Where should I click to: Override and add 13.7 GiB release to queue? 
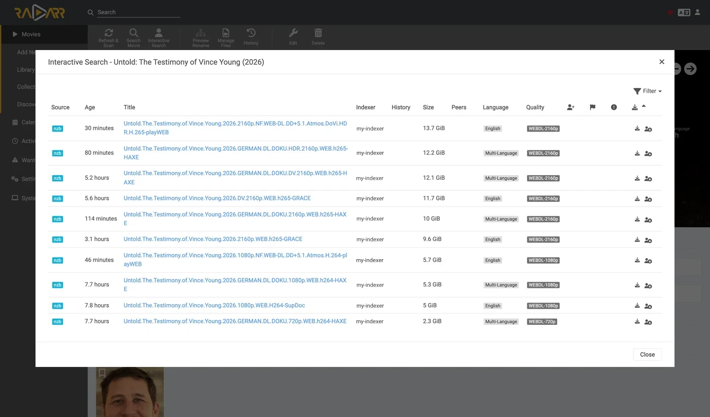click(648, 129)
